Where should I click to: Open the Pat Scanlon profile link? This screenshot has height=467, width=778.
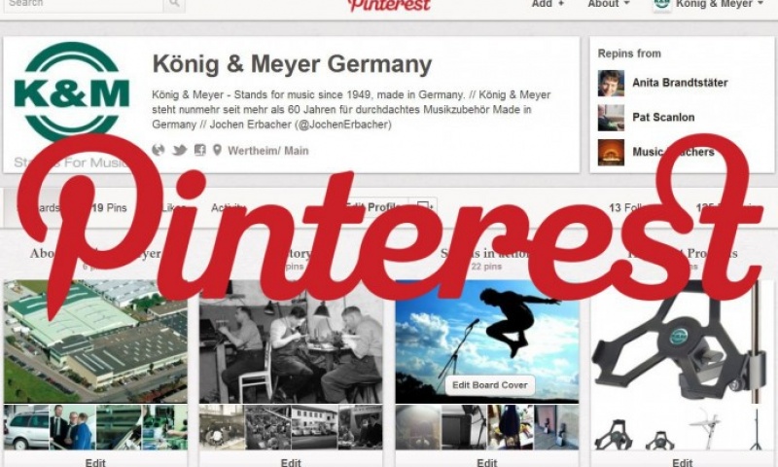pos(663,118)
